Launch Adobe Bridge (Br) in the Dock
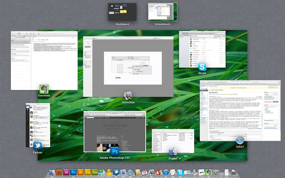 (x=59, y=172)
